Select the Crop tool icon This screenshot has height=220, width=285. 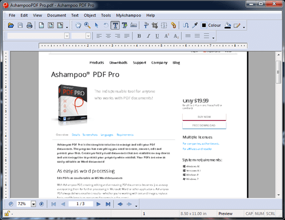(155, 25)
